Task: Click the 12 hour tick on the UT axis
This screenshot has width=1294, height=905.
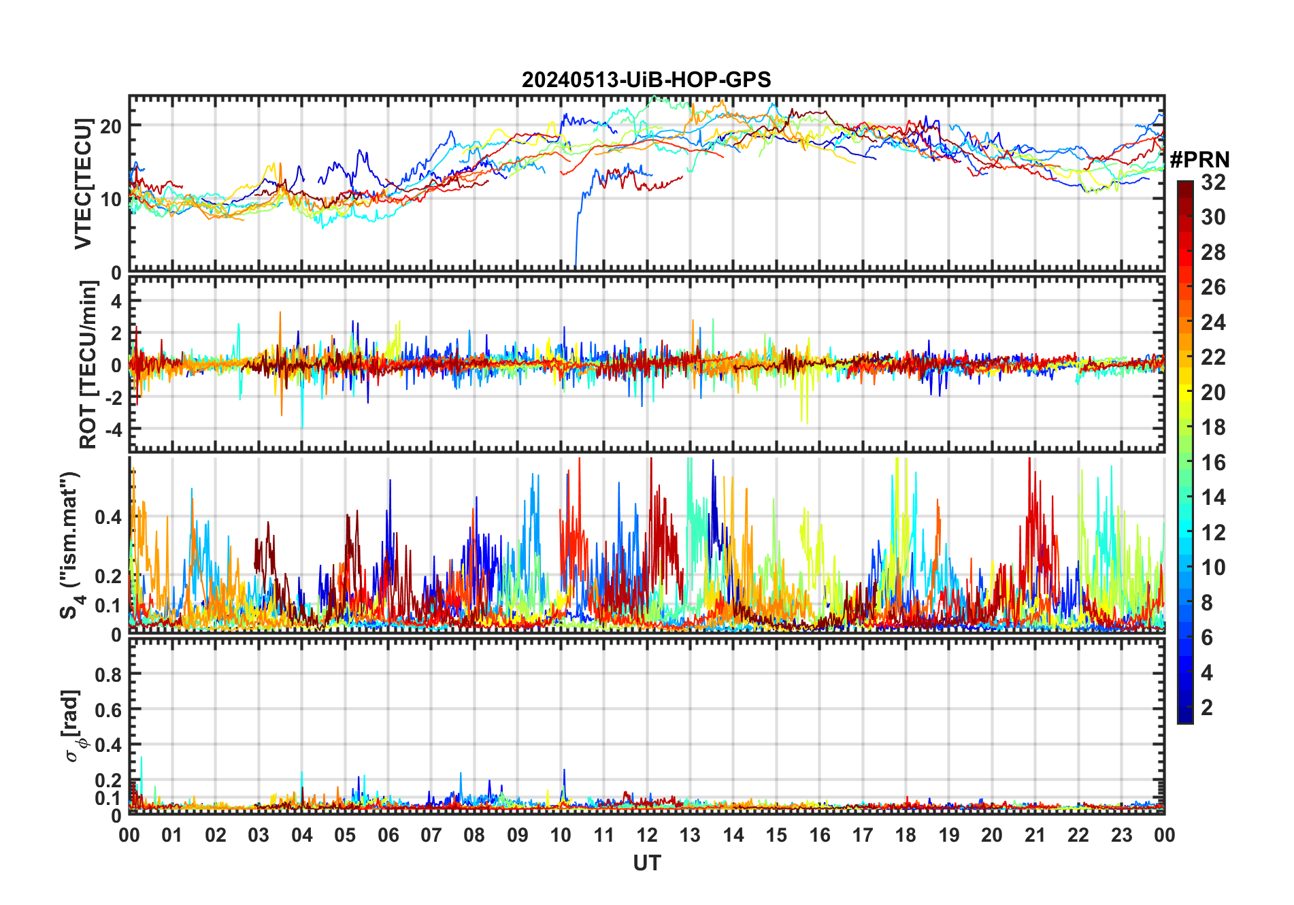Action: pos(647,835)
